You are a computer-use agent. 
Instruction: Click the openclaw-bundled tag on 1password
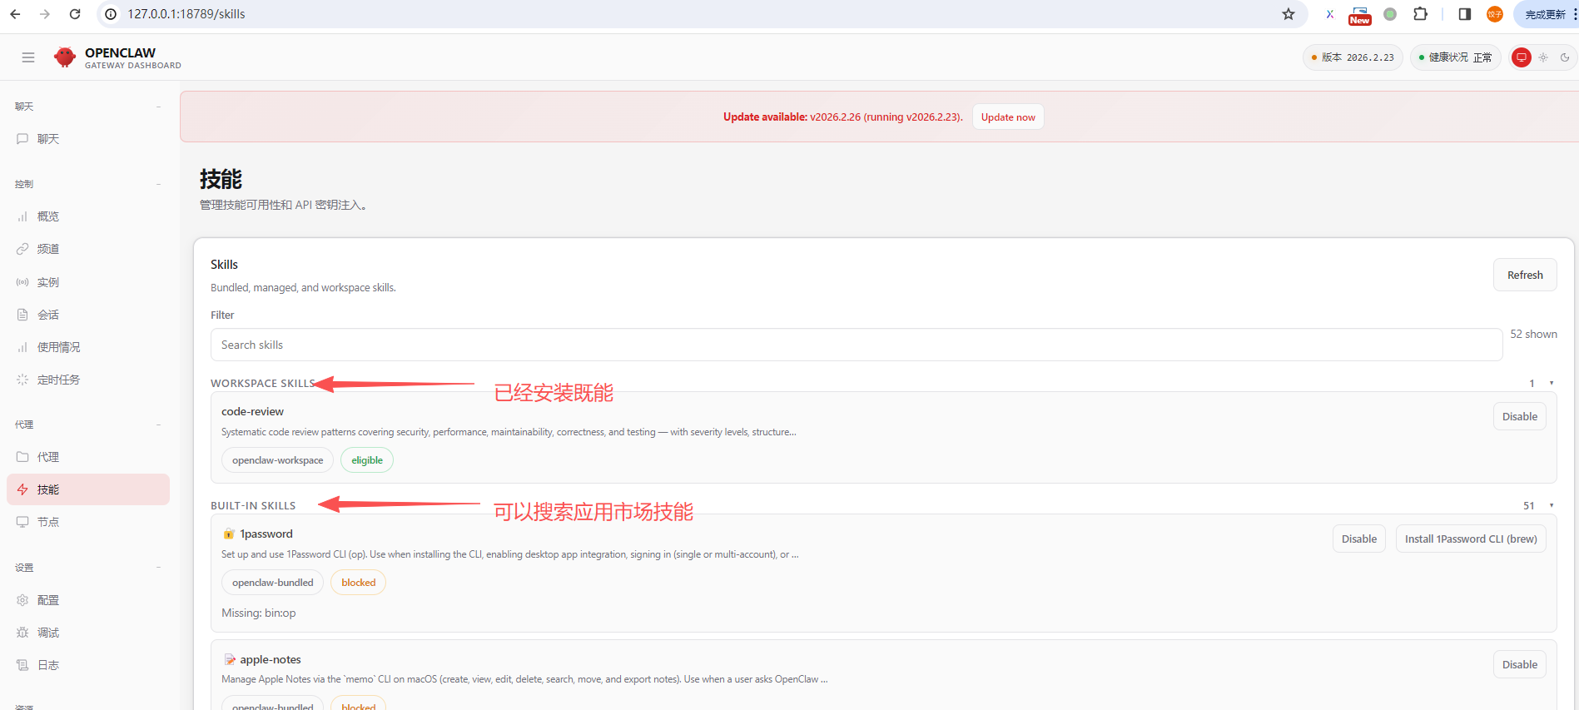point(272,583)
